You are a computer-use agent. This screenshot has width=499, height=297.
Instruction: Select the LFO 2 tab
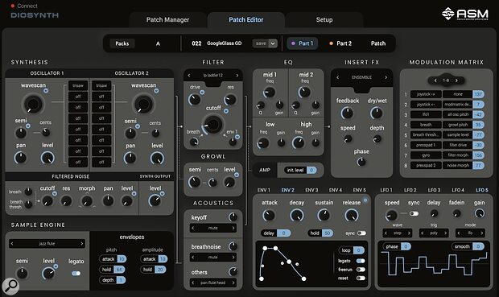tap(410, 190)
